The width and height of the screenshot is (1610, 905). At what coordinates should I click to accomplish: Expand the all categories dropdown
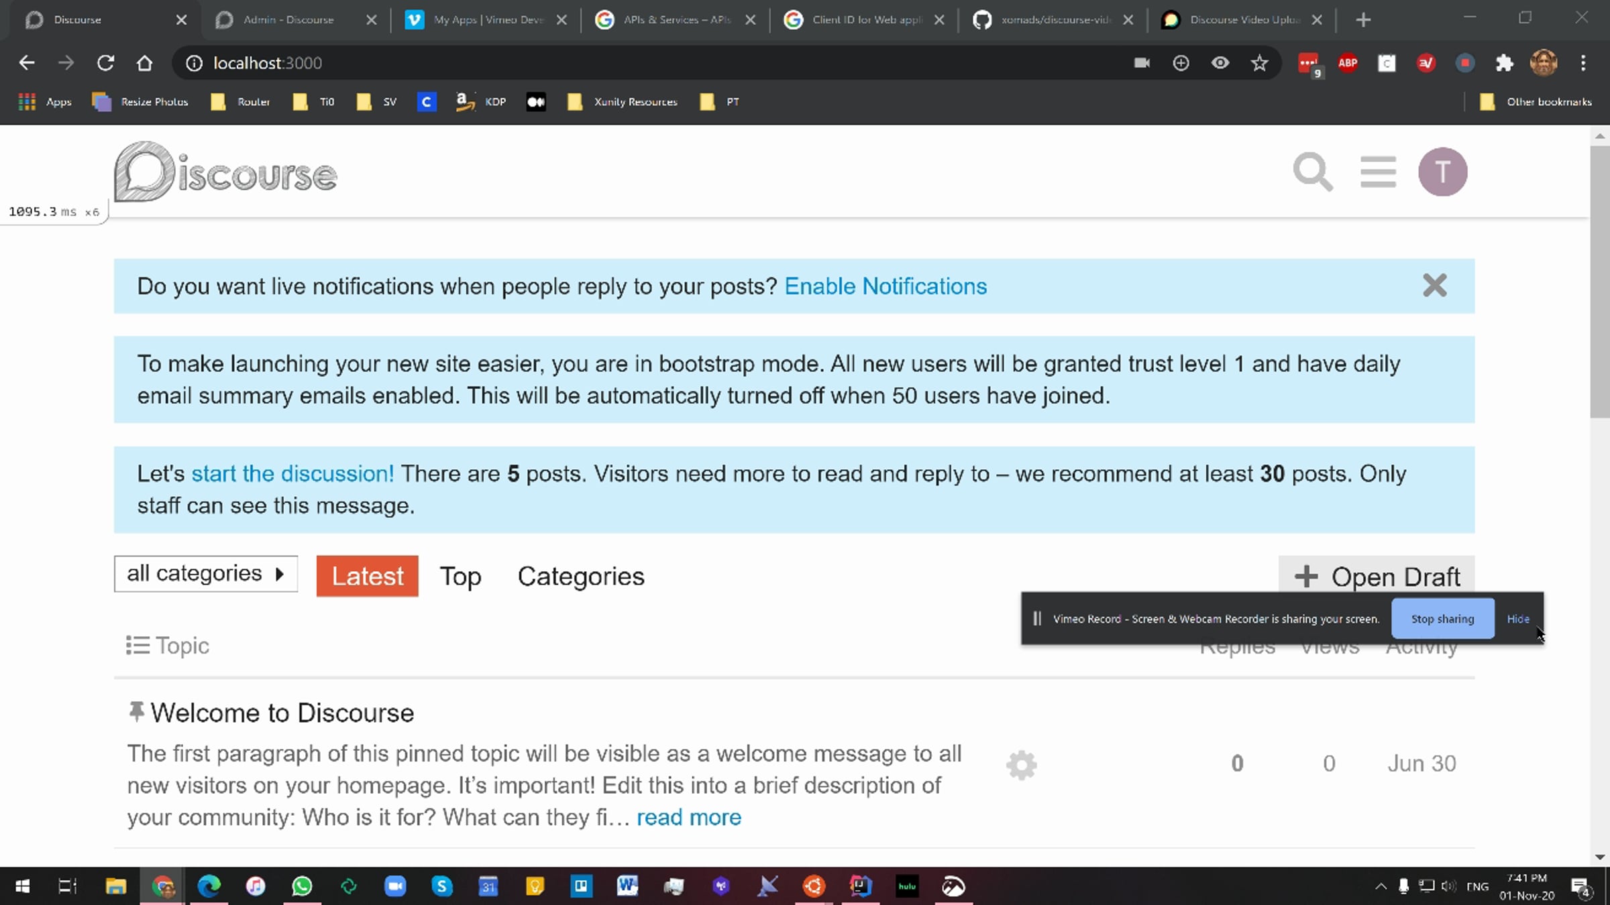(x=206, y=574)
